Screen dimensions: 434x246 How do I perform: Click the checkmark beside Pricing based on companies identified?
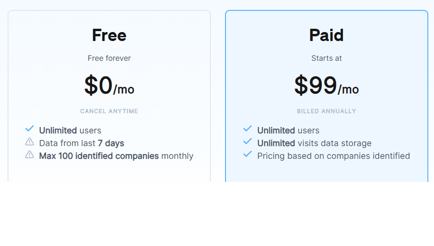[x=248, y=154]
